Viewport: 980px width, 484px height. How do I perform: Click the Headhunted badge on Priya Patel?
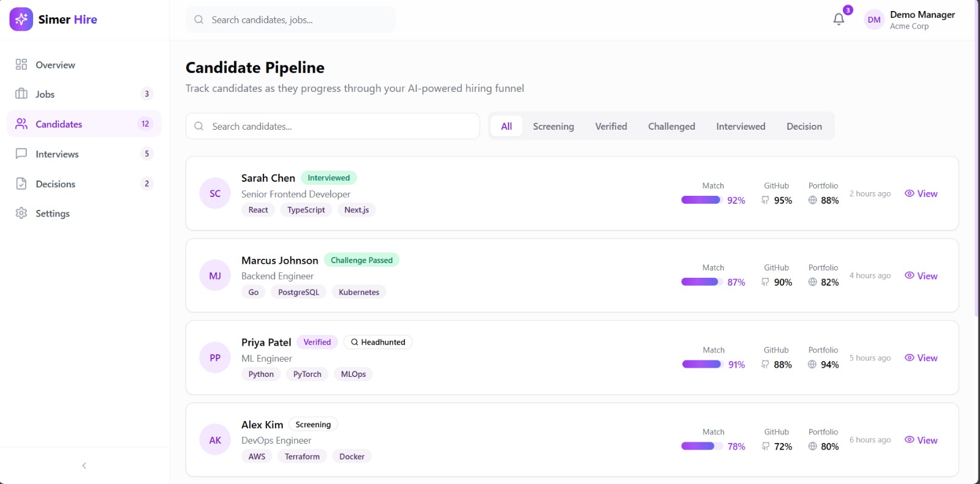pos(378,342)
